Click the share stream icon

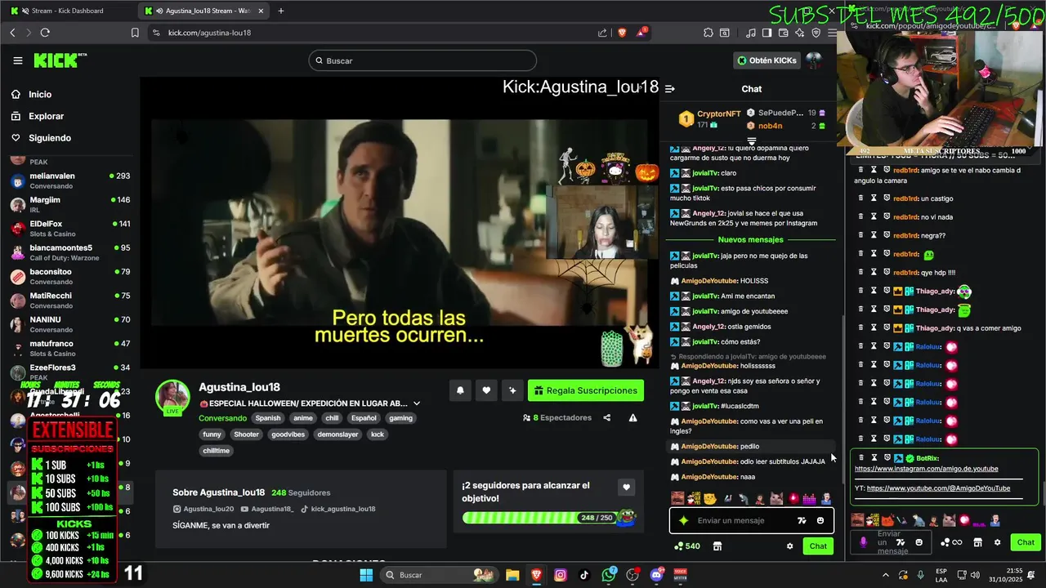(606, 417)
